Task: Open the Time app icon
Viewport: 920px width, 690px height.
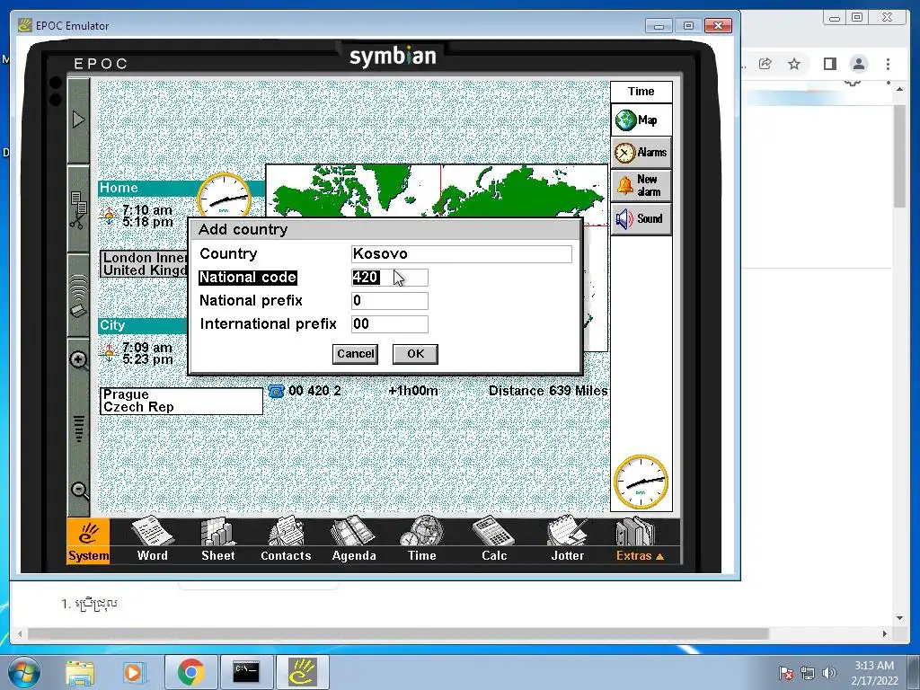Action: (422, 540)
